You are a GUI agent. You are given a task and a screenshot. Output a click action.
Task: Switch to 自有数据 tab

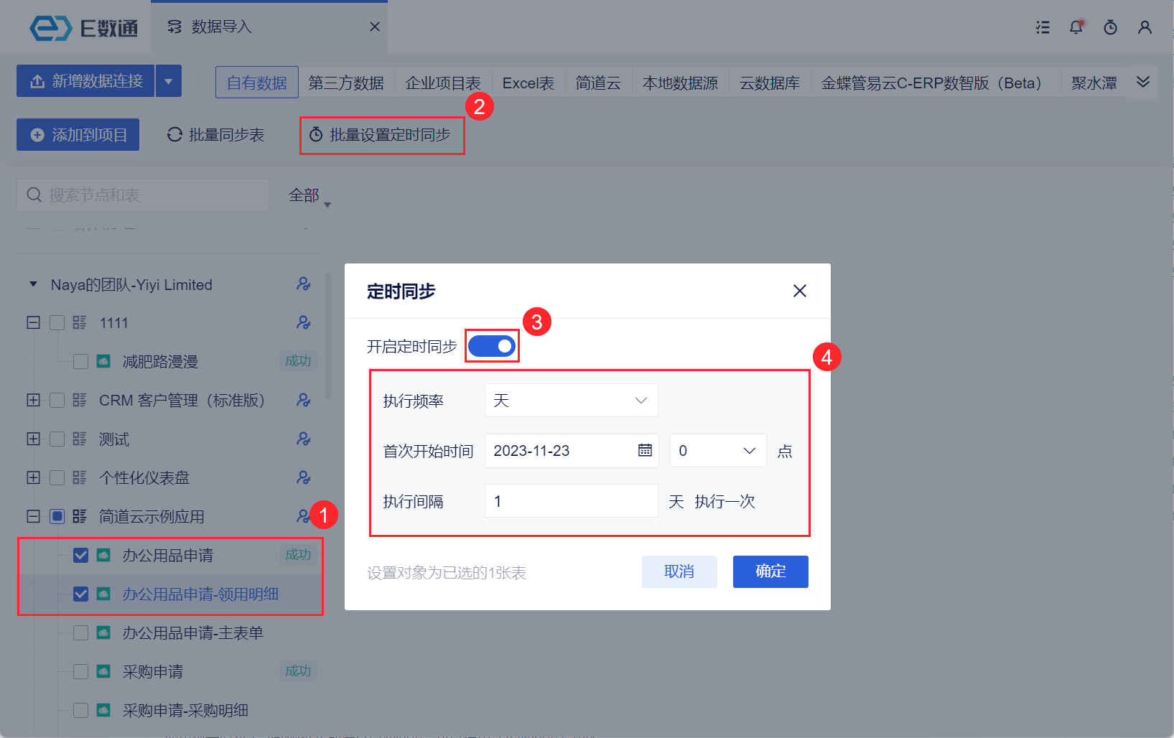tap(257, 83)
